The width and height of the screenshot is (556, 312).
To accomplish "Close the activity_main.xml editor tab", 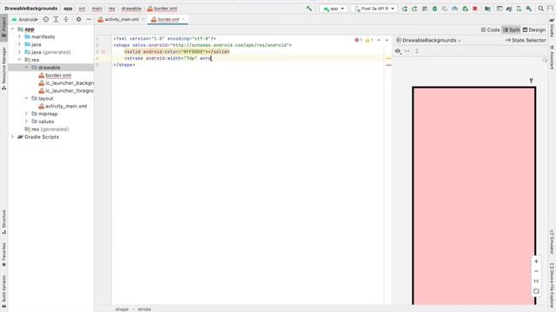I will click(x=143, y=19).
